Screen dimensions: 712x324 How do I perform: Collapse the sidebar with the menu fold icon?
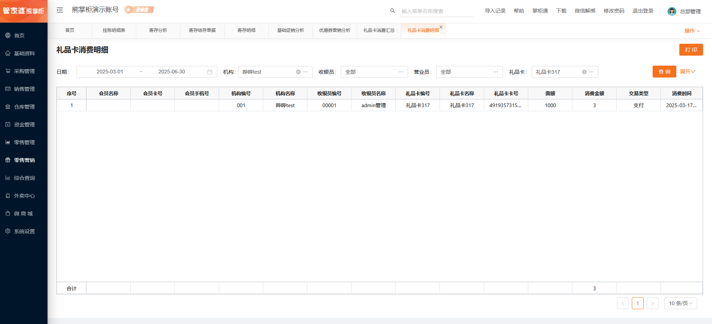60,10
